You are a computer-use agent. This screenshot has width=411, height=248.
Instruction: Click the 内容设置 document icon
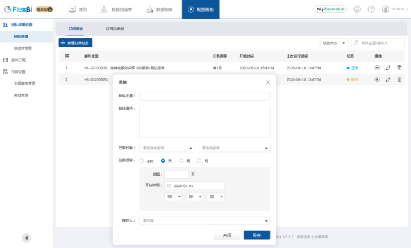point(5,72)
